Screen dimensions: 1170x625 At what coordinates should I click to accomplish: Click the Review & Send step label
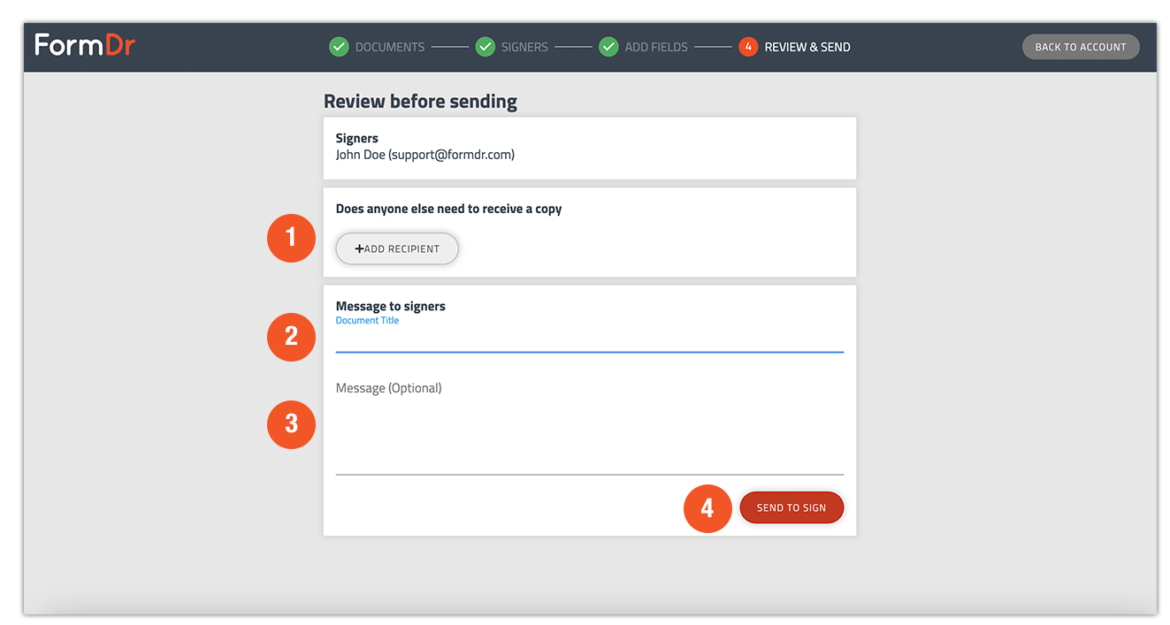point(807,47)
